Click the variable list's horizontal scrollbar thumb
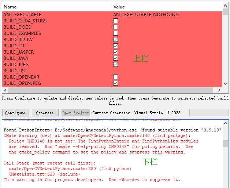 [111, 90]
